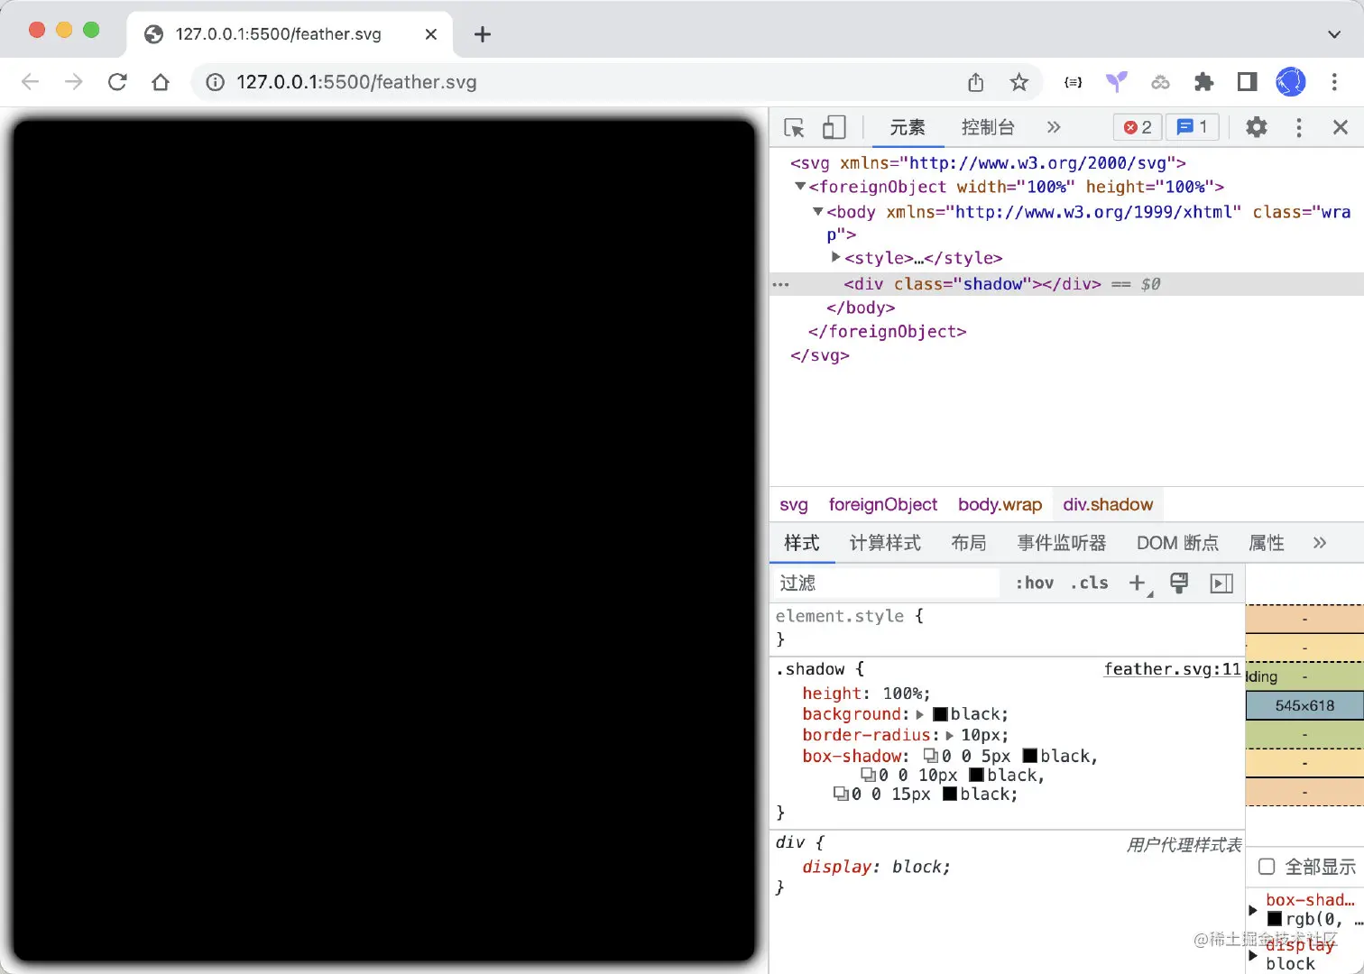Toggle :hov element state panel
Screen dimensions: 1364x974
point(1035,583)
